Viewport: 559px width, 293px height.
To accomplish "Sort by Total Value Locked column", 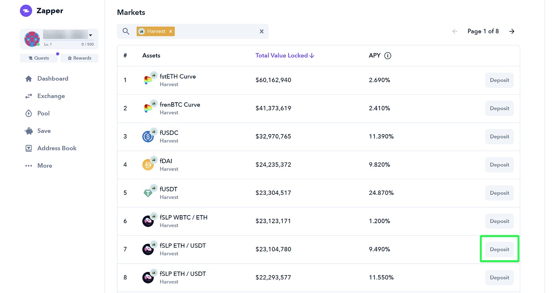I will (x=285, y=55).
